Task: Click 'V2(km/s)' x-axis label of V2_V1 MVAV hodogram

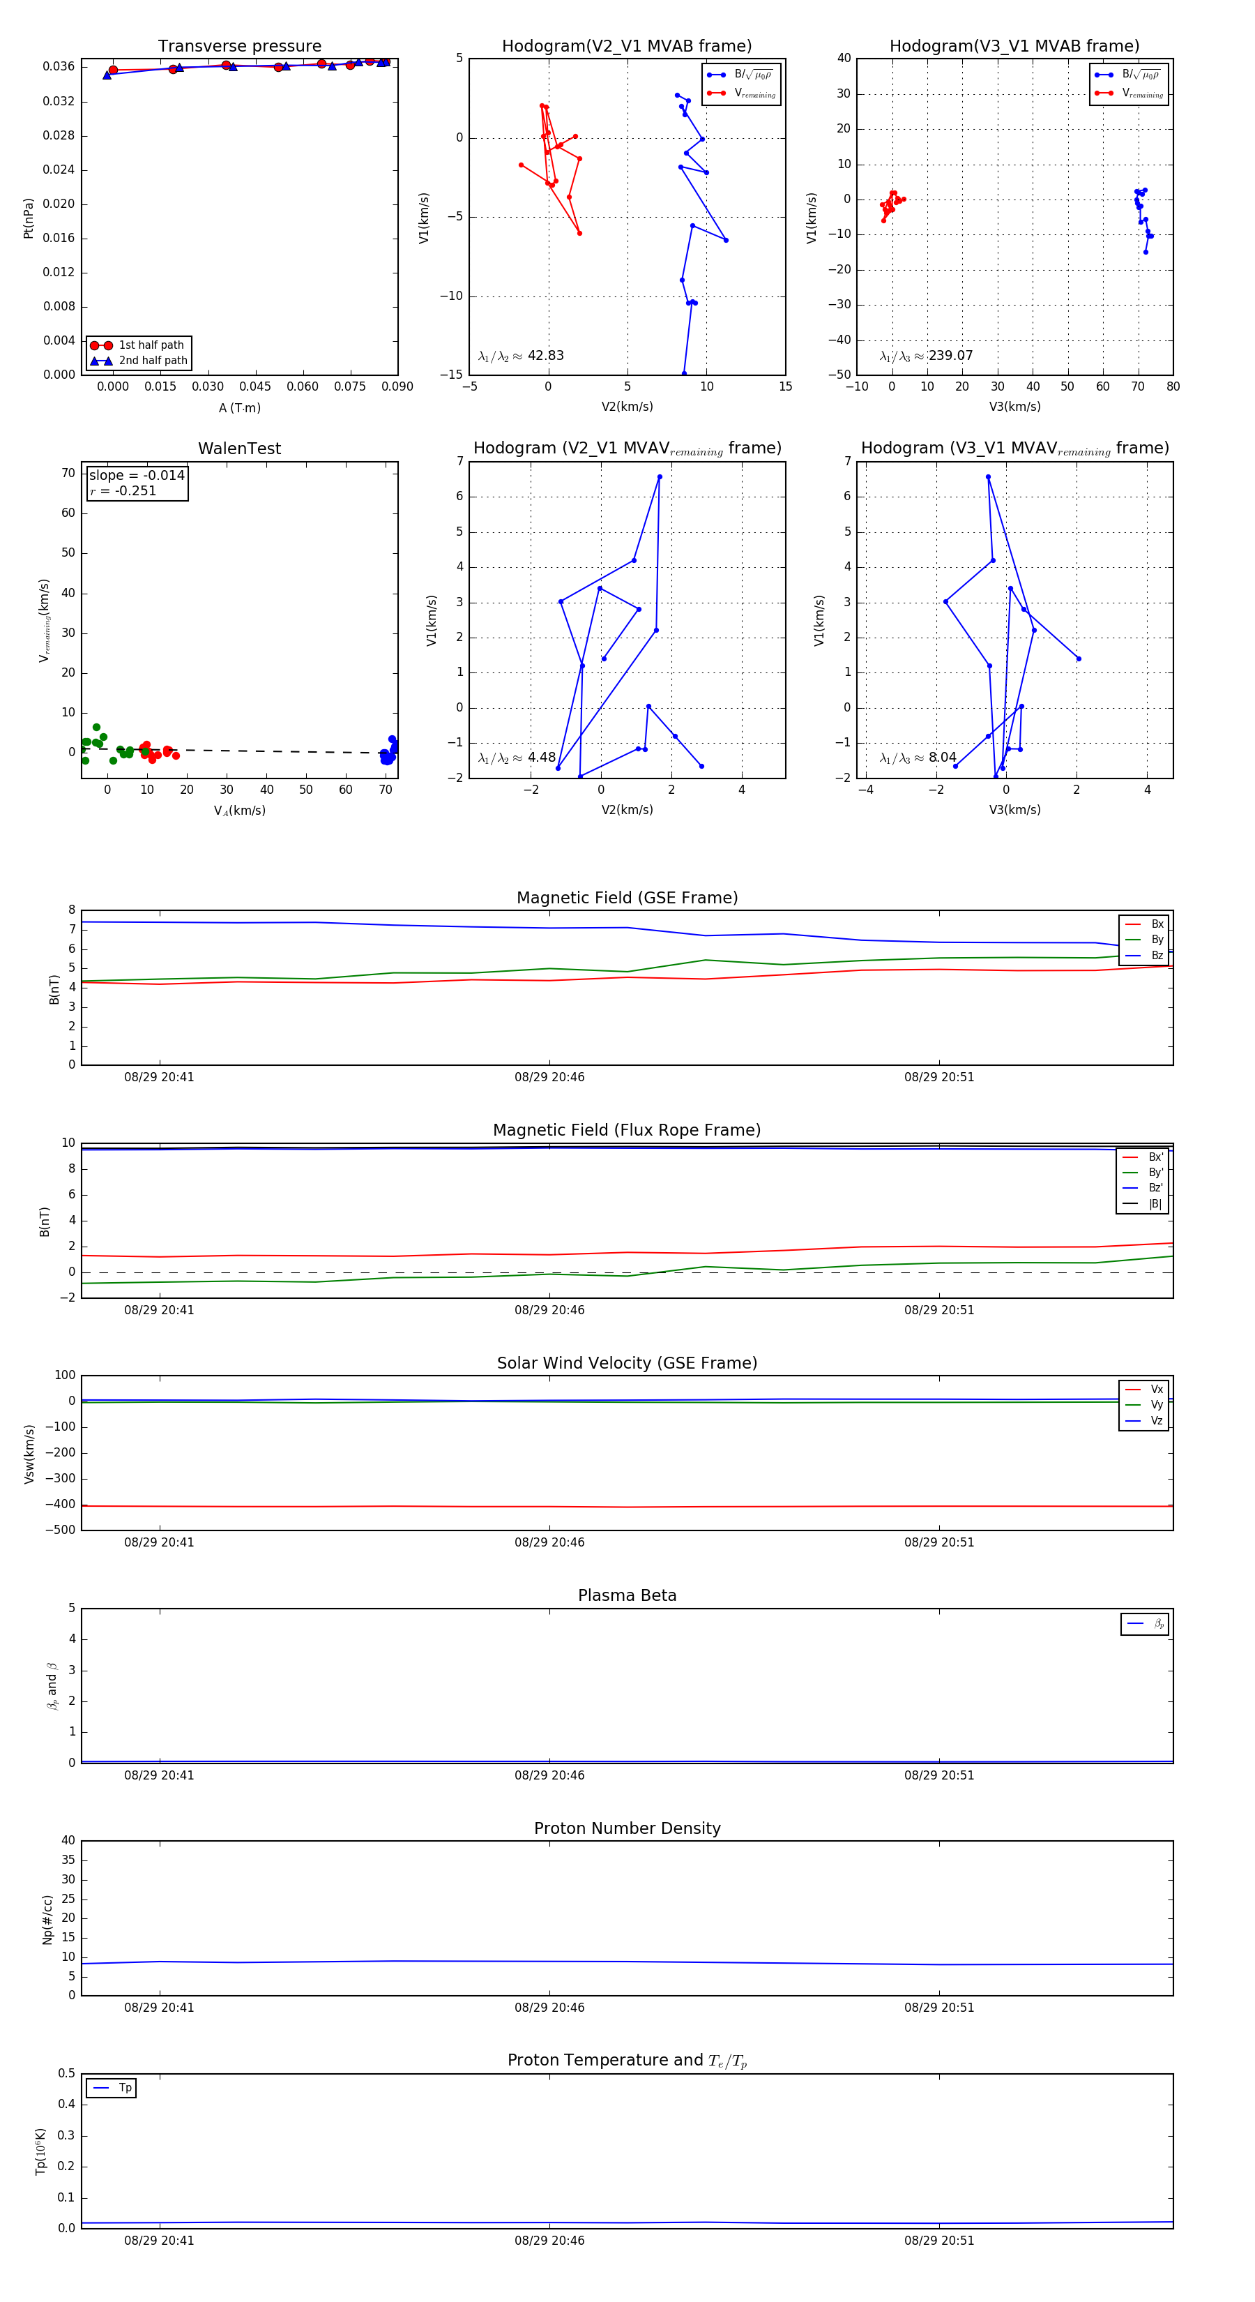Action: 627,811
